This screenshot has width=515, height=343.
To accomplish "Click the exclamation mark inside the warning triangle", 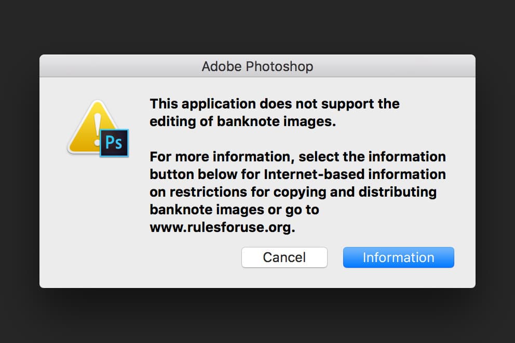I will [x=97, y=130].
